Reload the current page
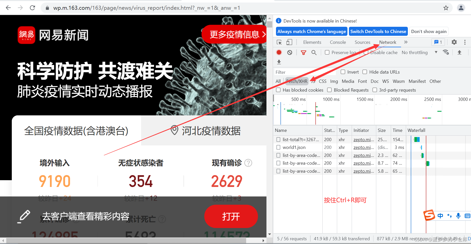Screen dimensions: 471x244 pyautogui.click(x=32, y=8)
